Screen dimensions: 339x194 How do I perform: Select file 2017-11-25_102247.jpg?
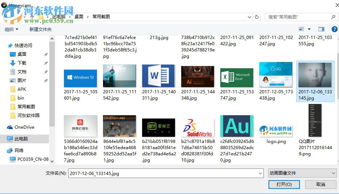point(276,40)
